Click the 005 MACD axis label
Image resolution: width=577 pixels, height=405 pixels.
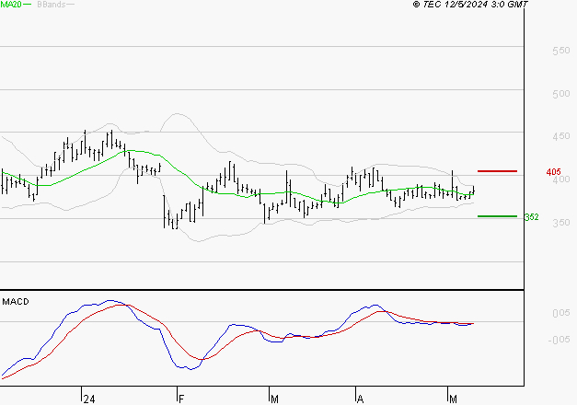(560, 313)
